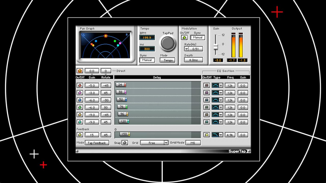Toggle the Feedback On/Off button
The width and height of the screenshot is (326, 183).
coord(80,135)
